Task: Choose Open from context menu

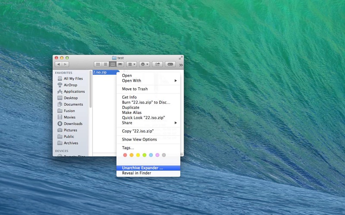Action: [148, 76]
